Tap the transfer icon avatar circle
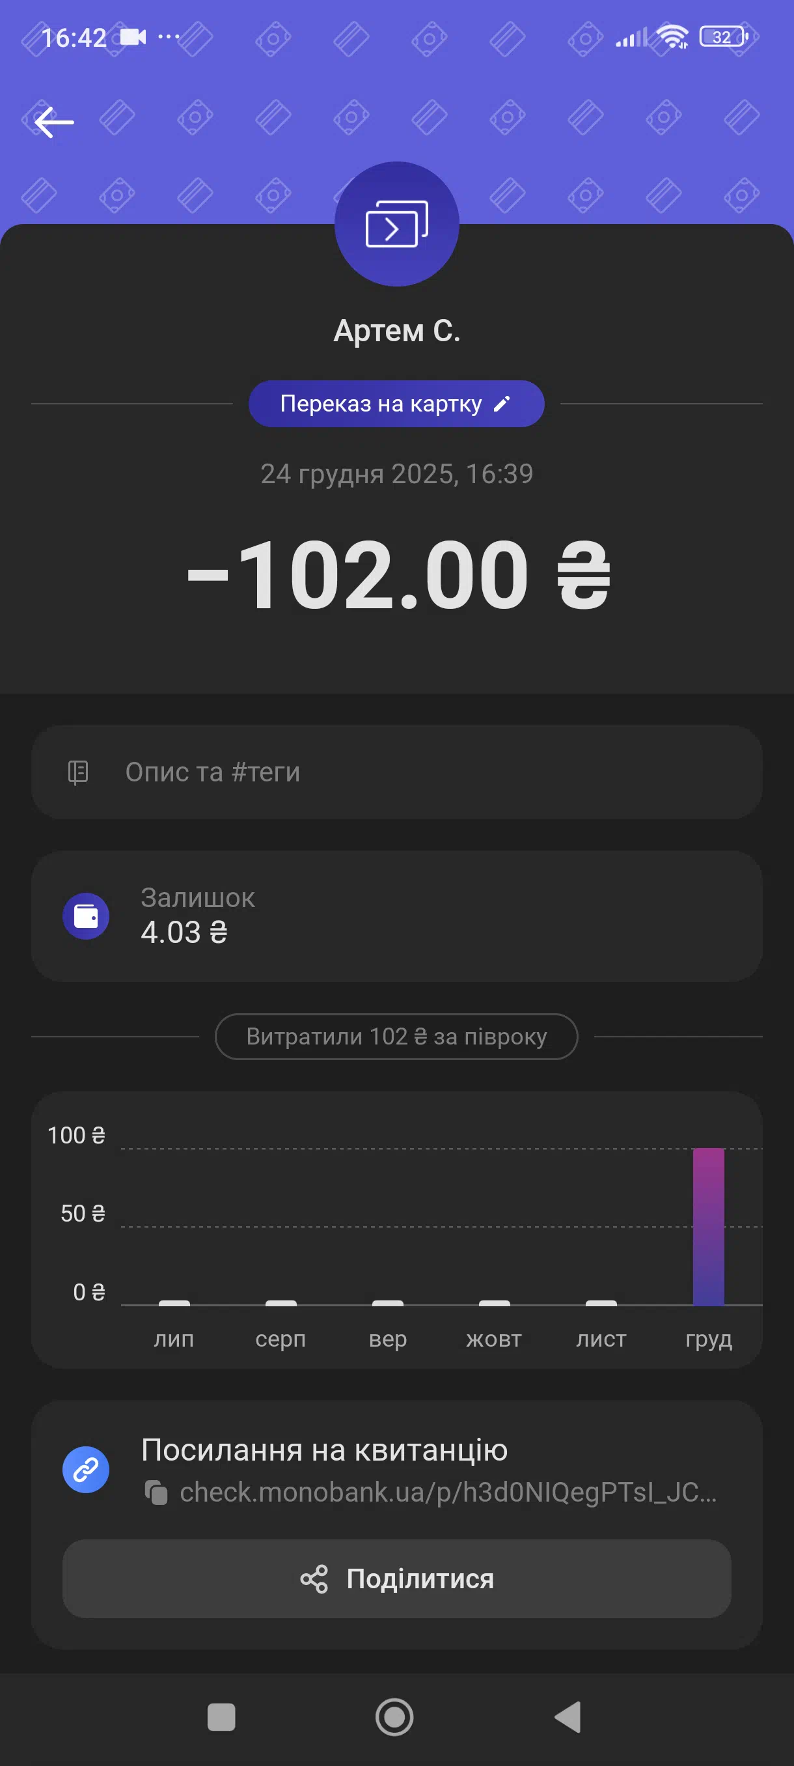This screenshot has height=1766, width=794. (x=396, y=224)
